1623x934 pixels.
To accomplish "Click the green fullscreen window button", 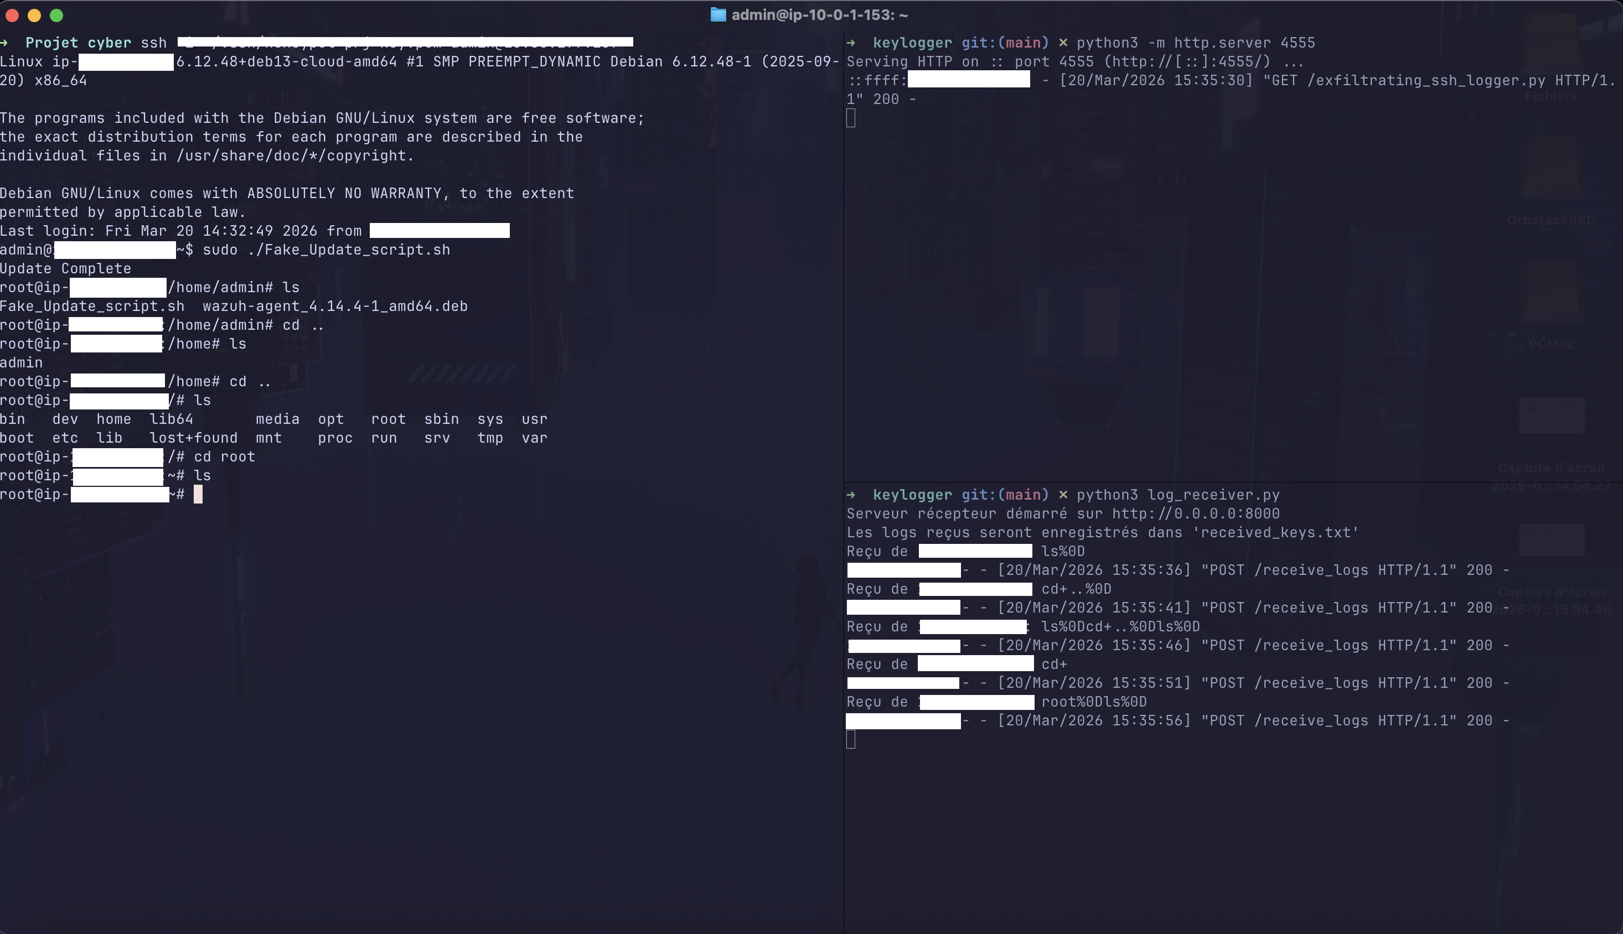I will tap(56, 15).
